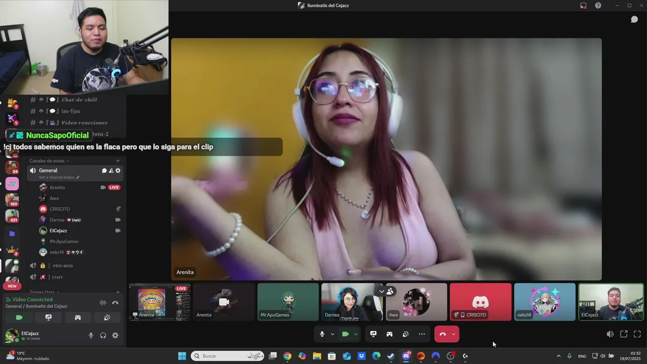This screenshot has width=647, height=364.
Task: Add channel to Canales de voces category
Action: 118,161
